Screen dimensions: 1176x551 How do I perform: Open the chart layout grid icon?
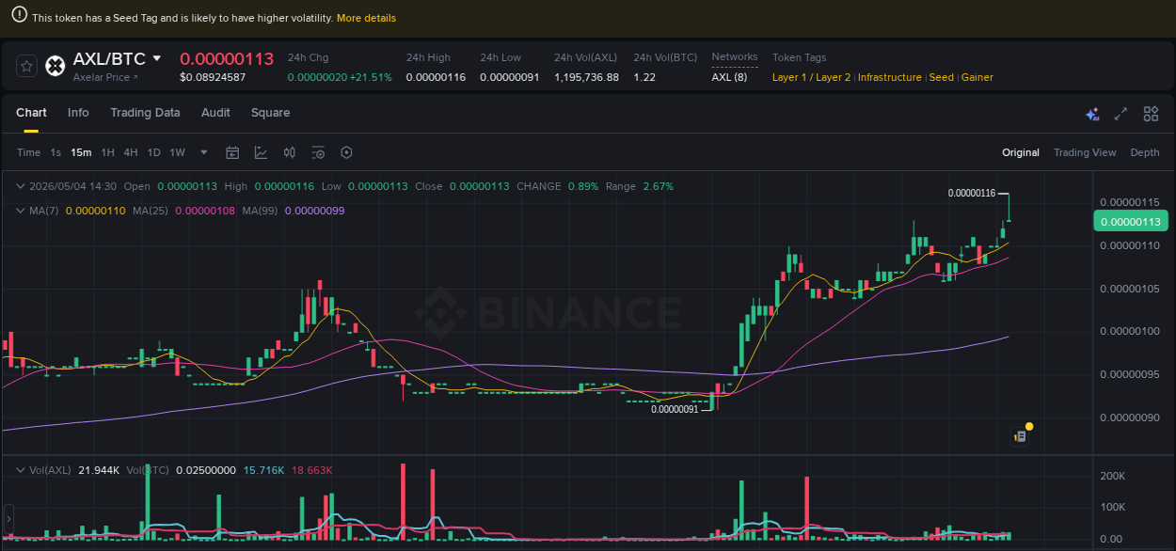[1151, 114]
